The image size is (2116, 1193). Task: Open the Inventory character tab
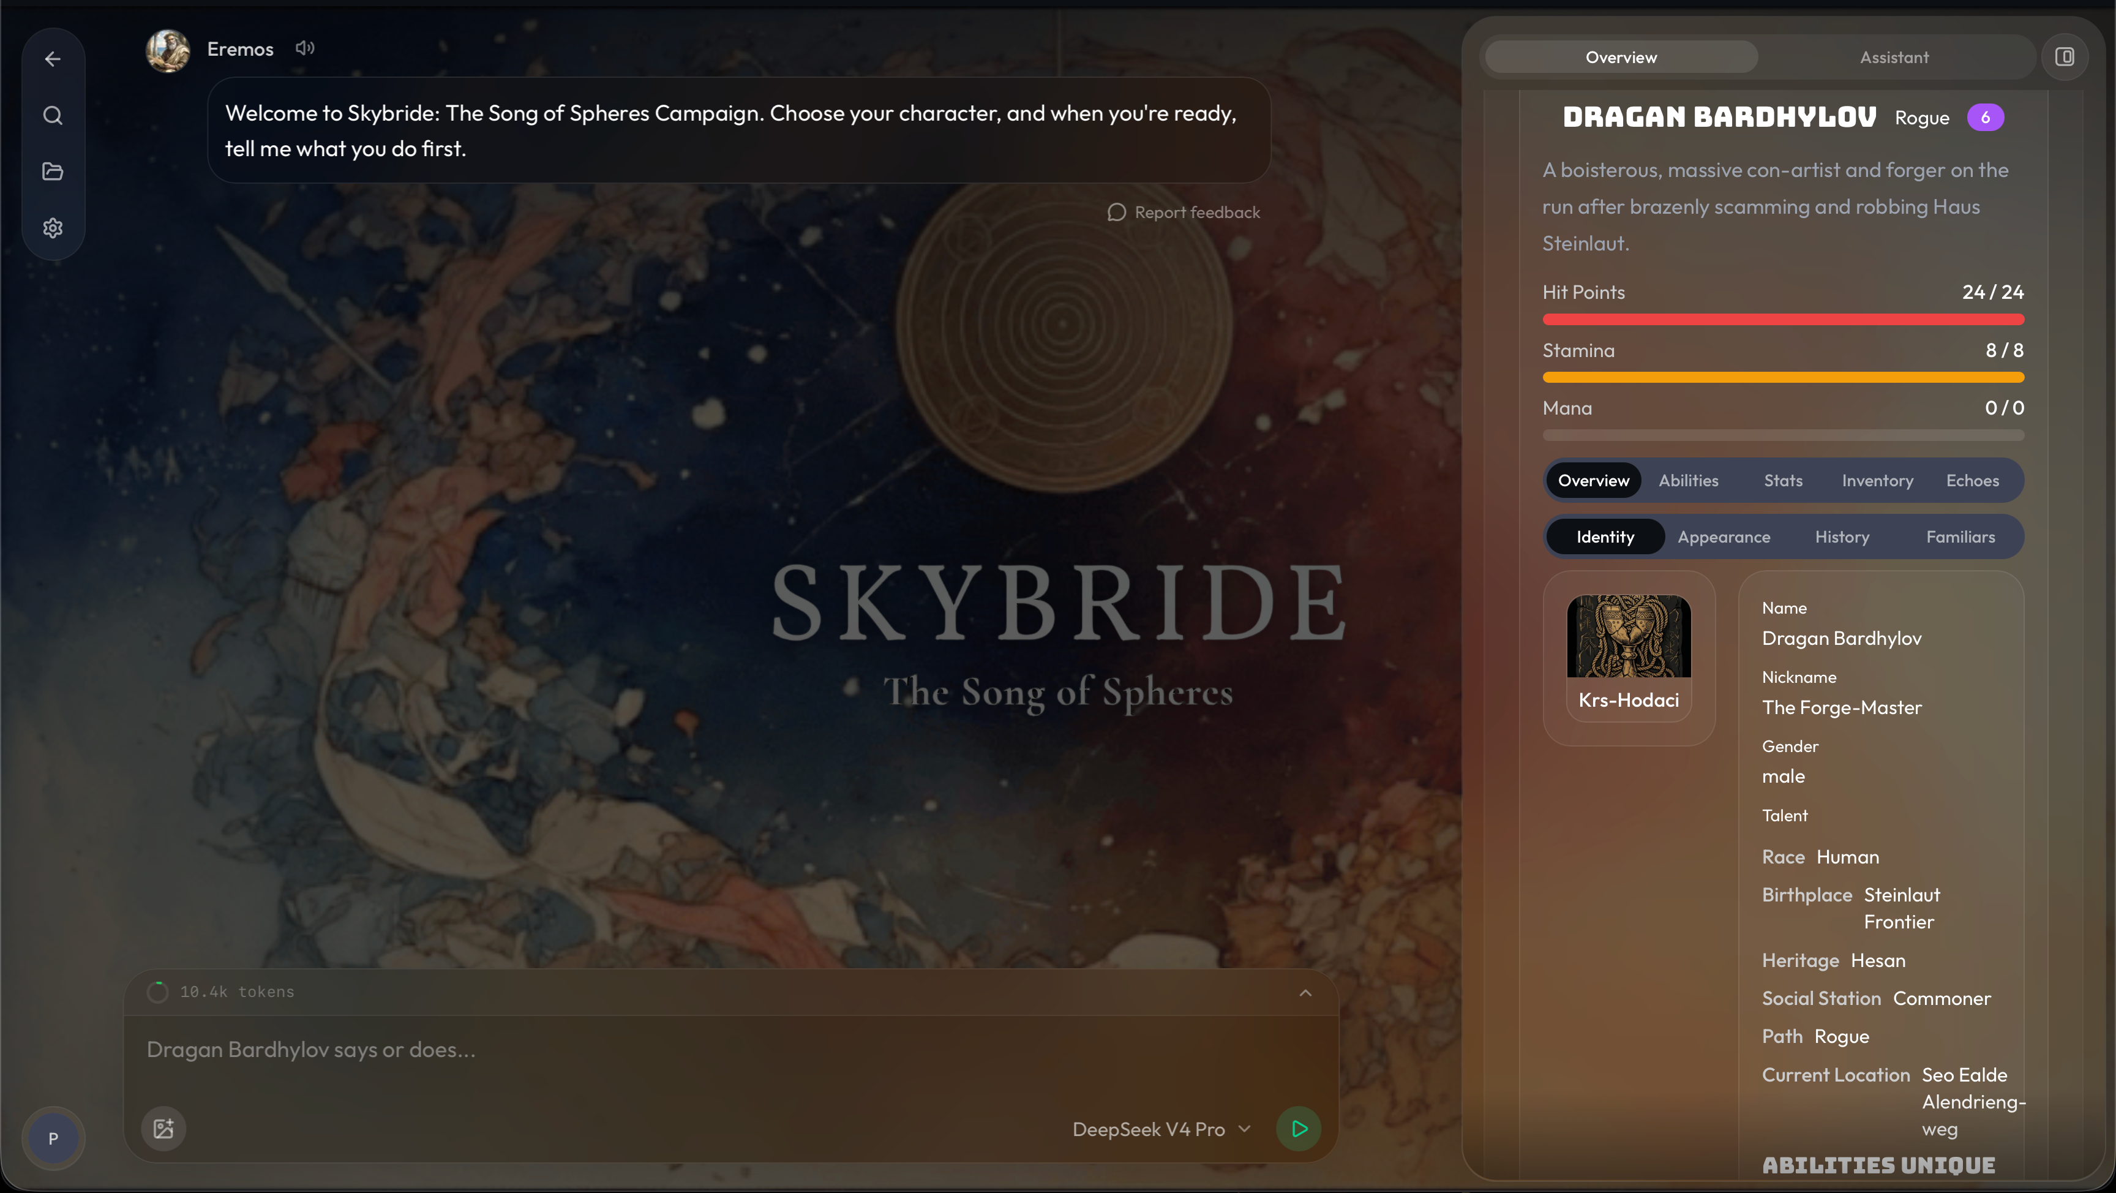(1877, 481)
